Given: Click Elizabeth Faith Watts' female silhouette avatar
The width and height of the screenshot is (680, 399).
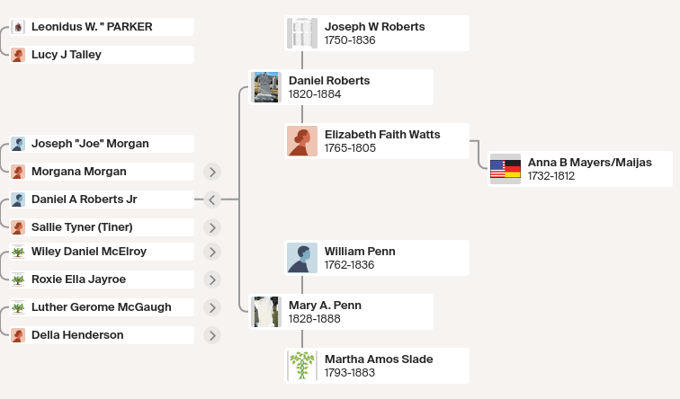Looking at the screenshot, I should coord(302,141).
